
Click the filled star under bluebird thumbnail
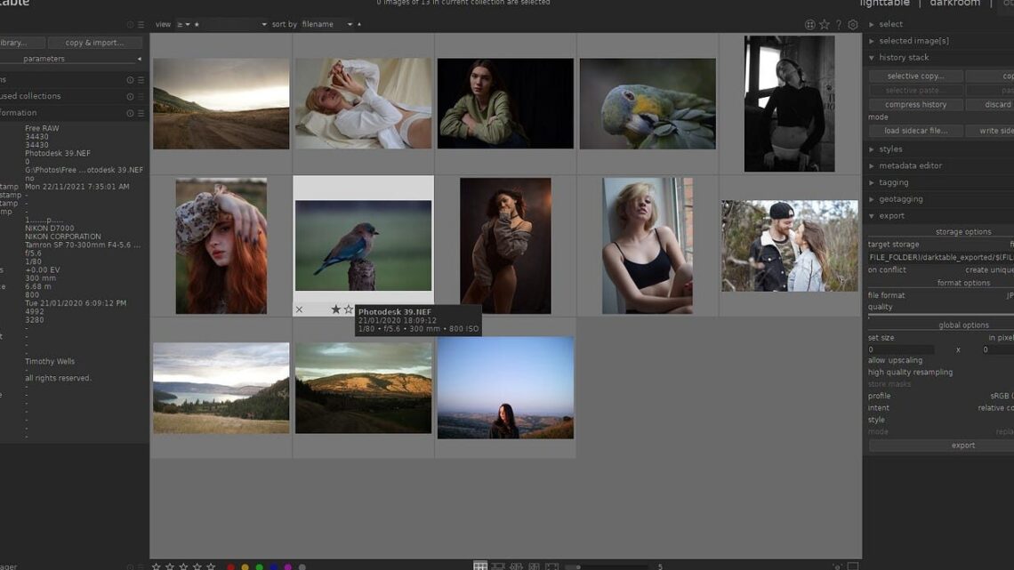335,309
